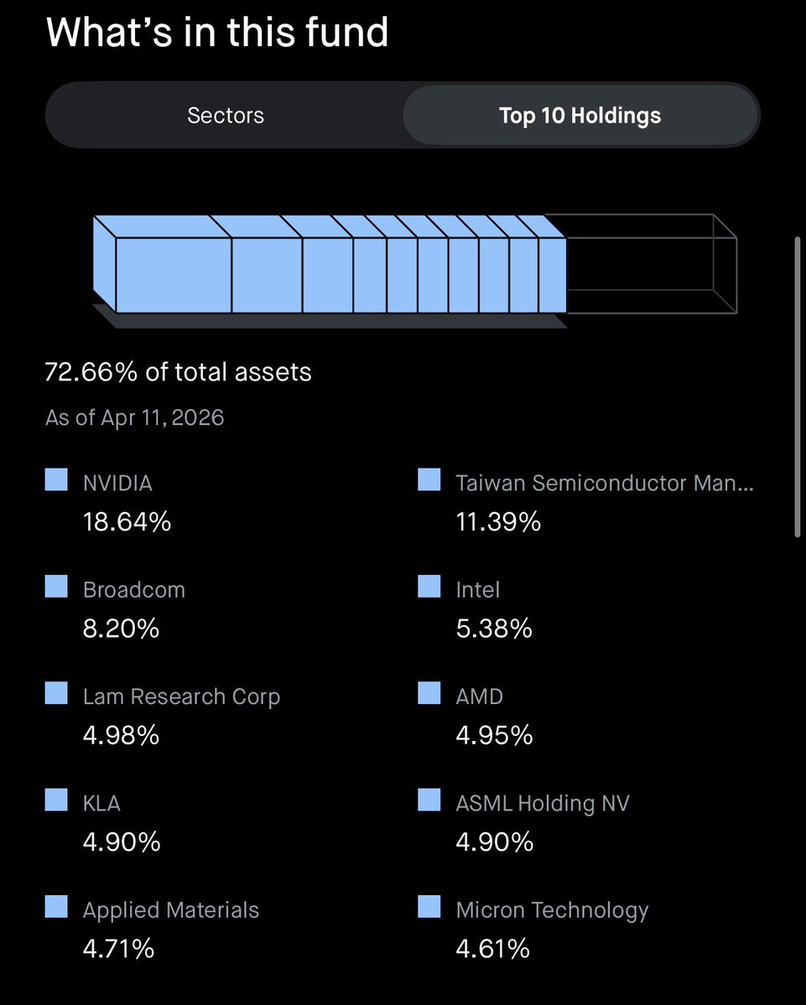Click the Taiwan Semiconductor color square
Viewport: 806px width, 1005px height.
(x=429, y=480)
